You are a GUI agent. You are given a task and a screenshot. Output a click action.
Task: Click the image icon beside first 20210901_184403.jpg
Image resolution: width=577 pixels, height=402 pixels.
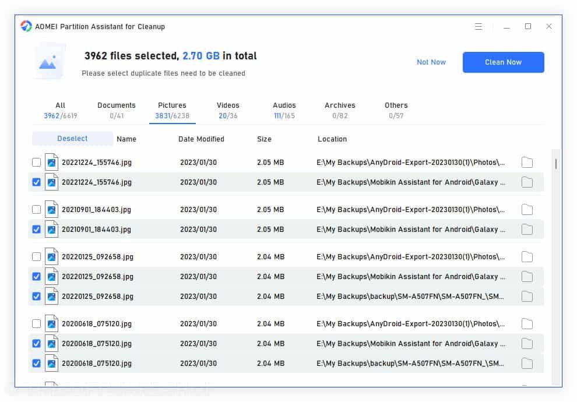coord(51,209)
